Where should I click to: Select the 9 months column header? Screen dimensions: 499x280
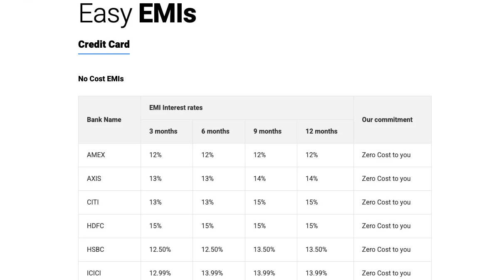[267, 131]
